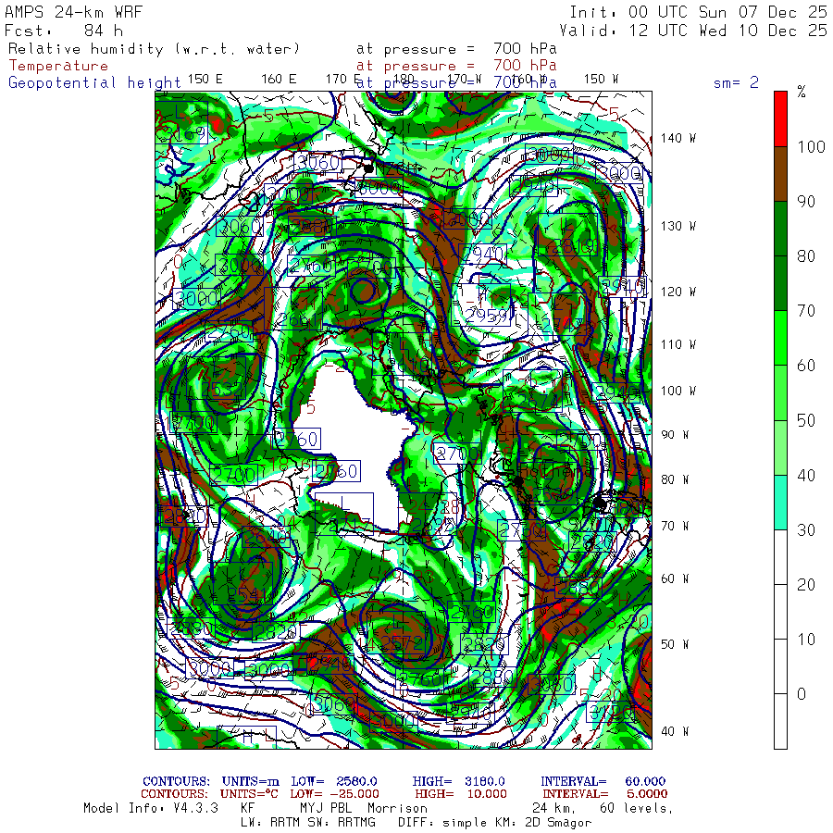This screenshot has height=833, width=833.
Task: Click the 'Init: 00 UTC Sun 07 Dec 25' text
Action: 698,12
